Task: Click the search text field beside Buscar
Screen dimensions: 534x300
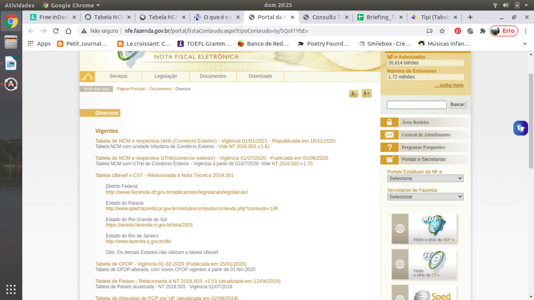Action: tap(417, 105)
